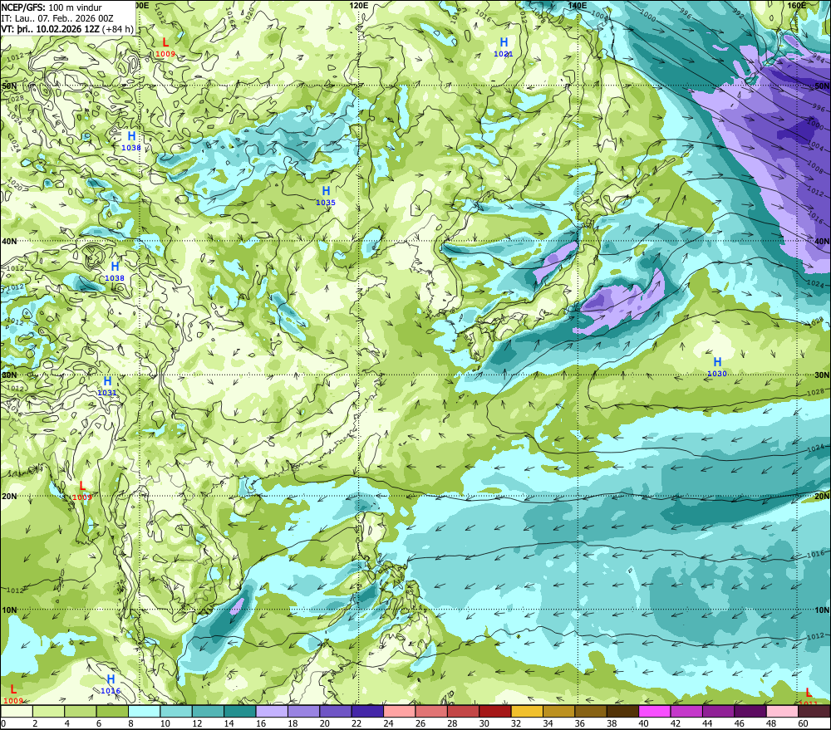The height and width of the screenshot is (730, 831).
Task: Pick the light teal 10–12 legend swatch
Action: [176, 711]
